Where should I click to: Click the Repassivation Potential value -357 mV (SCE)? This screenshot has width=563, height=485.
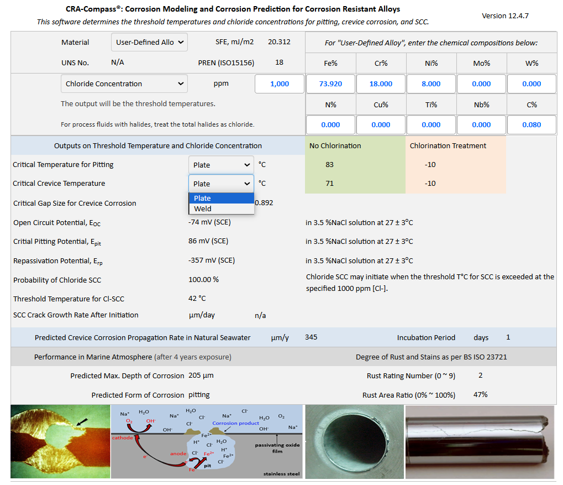[212, 260]
